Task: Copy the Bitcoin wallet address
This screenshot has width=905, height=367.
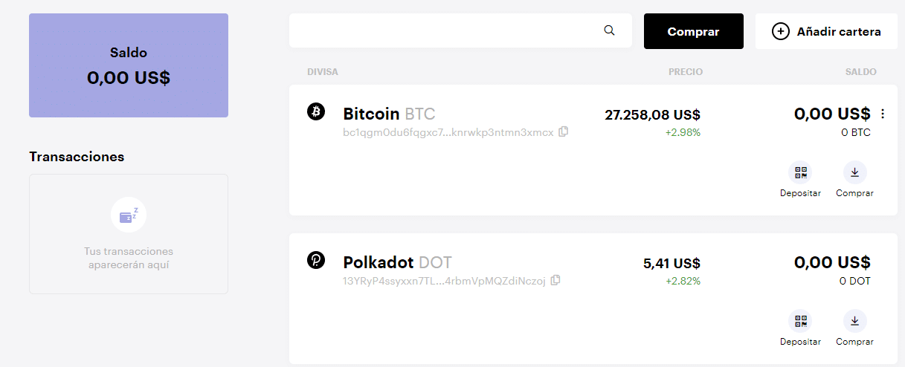Action: [x=564, y=131]
